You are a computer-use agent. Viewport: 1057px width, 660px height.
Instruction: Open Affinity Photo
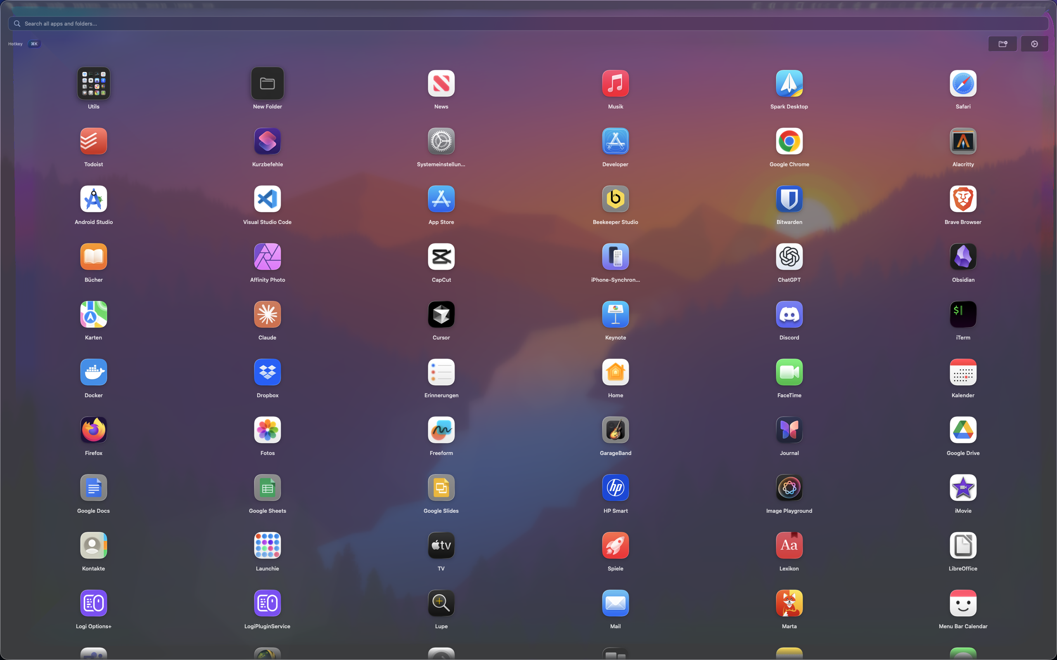[x=267, y=257]
